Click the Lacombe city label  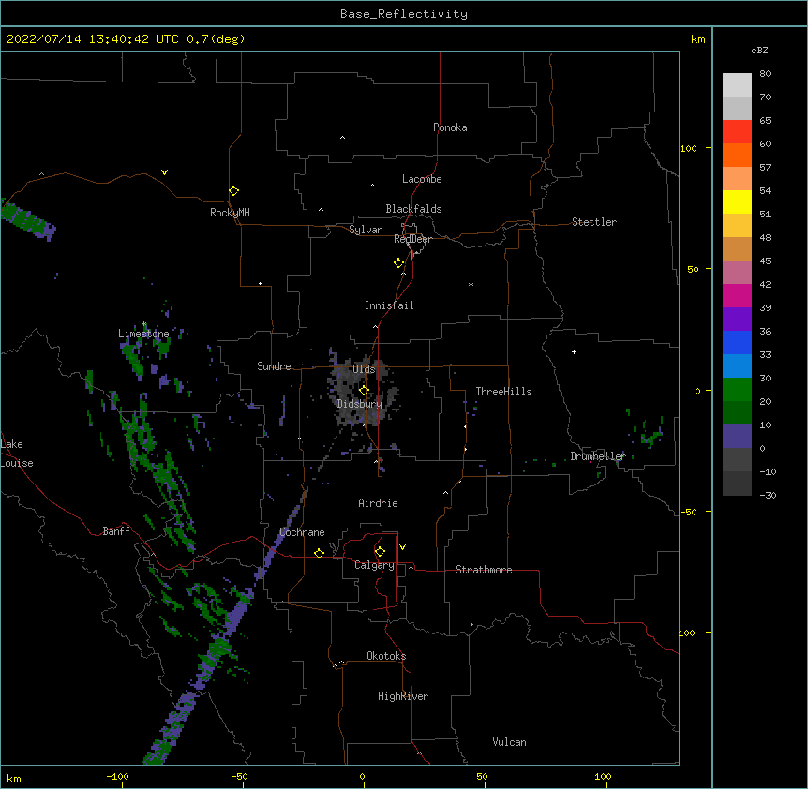click(422, 179)
